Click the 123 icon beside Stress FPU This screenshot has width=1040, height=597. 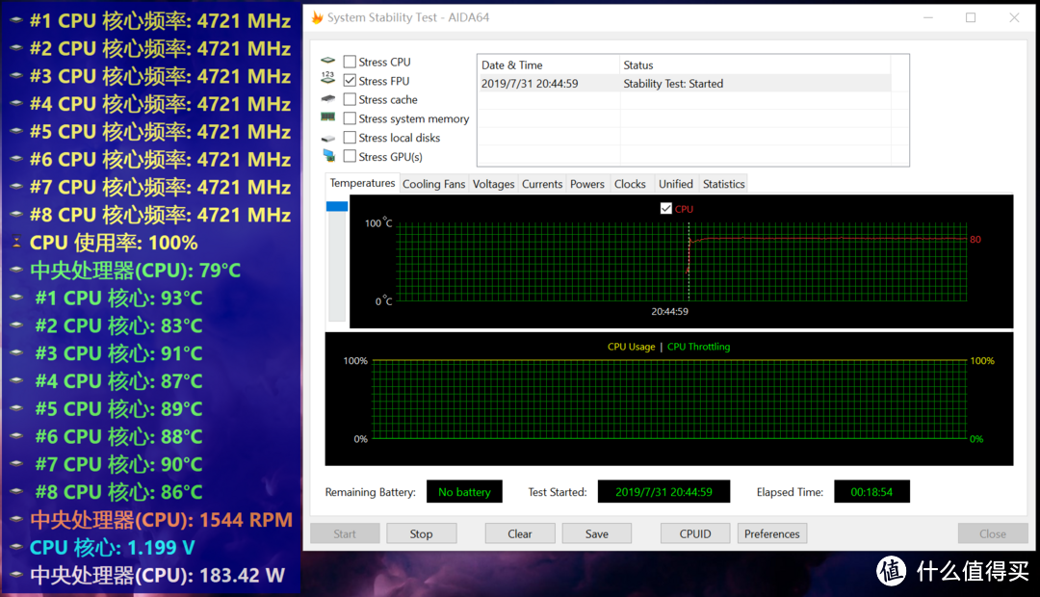[x=327, y=78]
